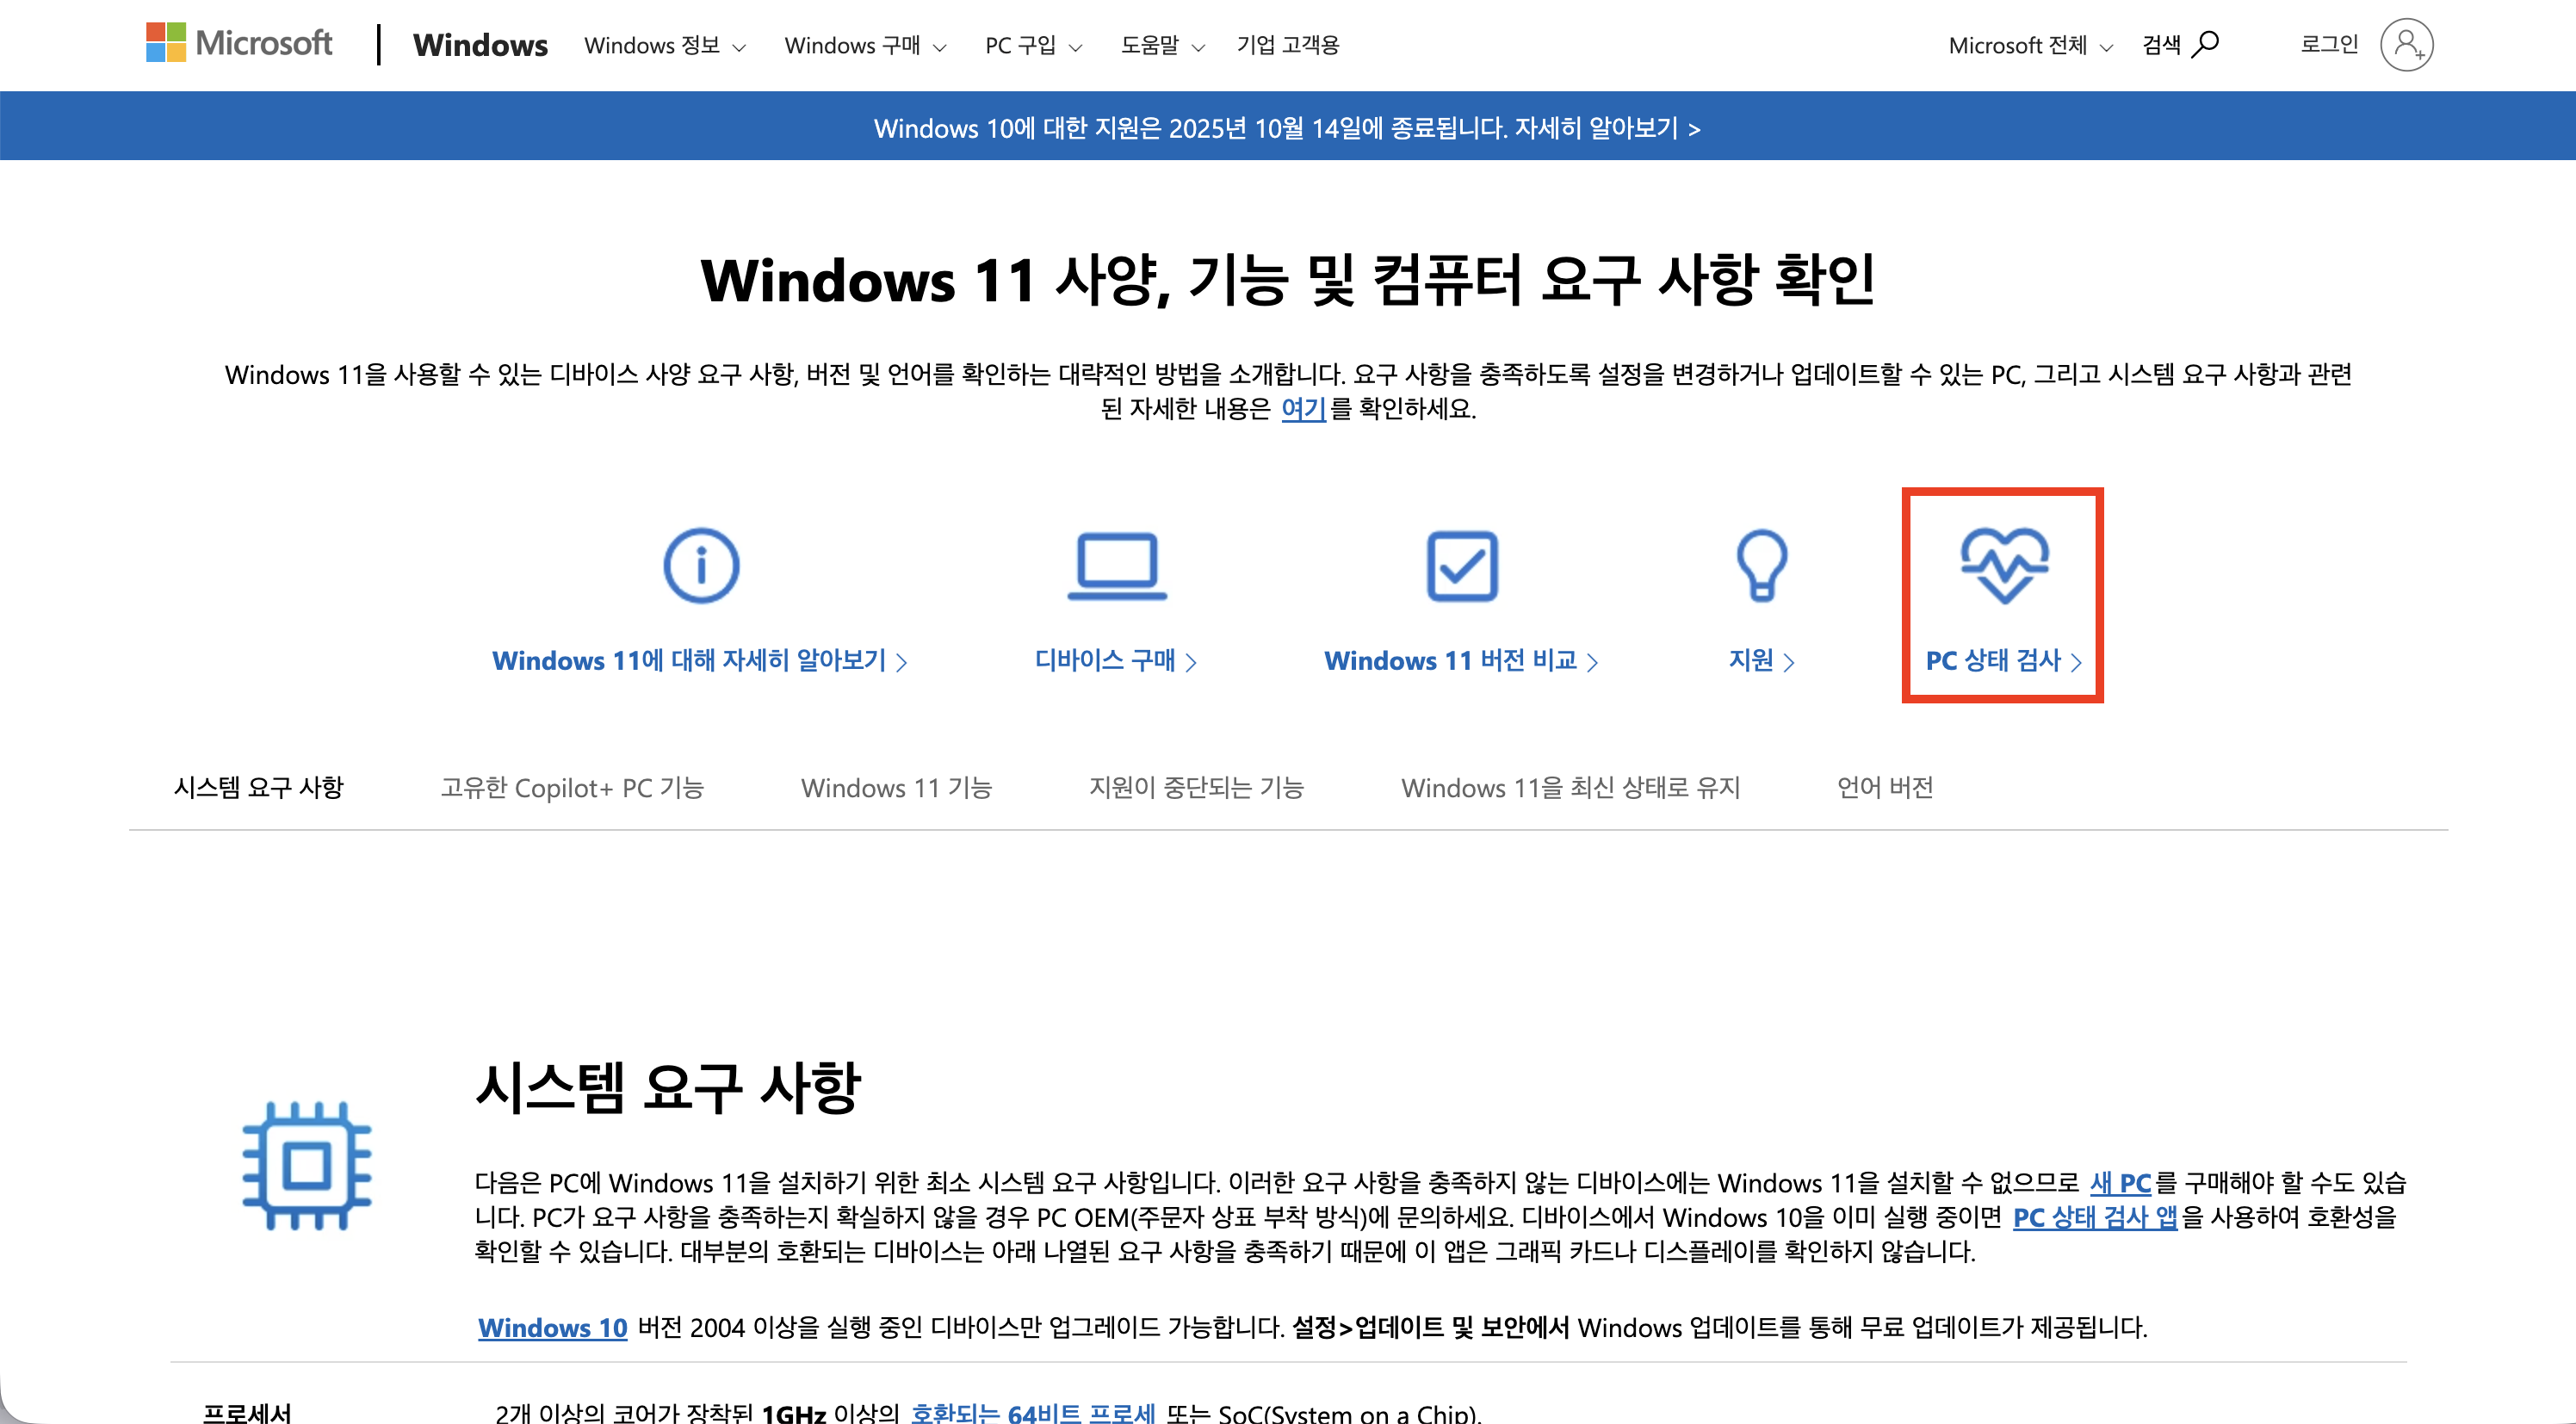This screenshot has height=1424, width=2576.
Task: Click the main page title heading
Action: coord(1287,279)
